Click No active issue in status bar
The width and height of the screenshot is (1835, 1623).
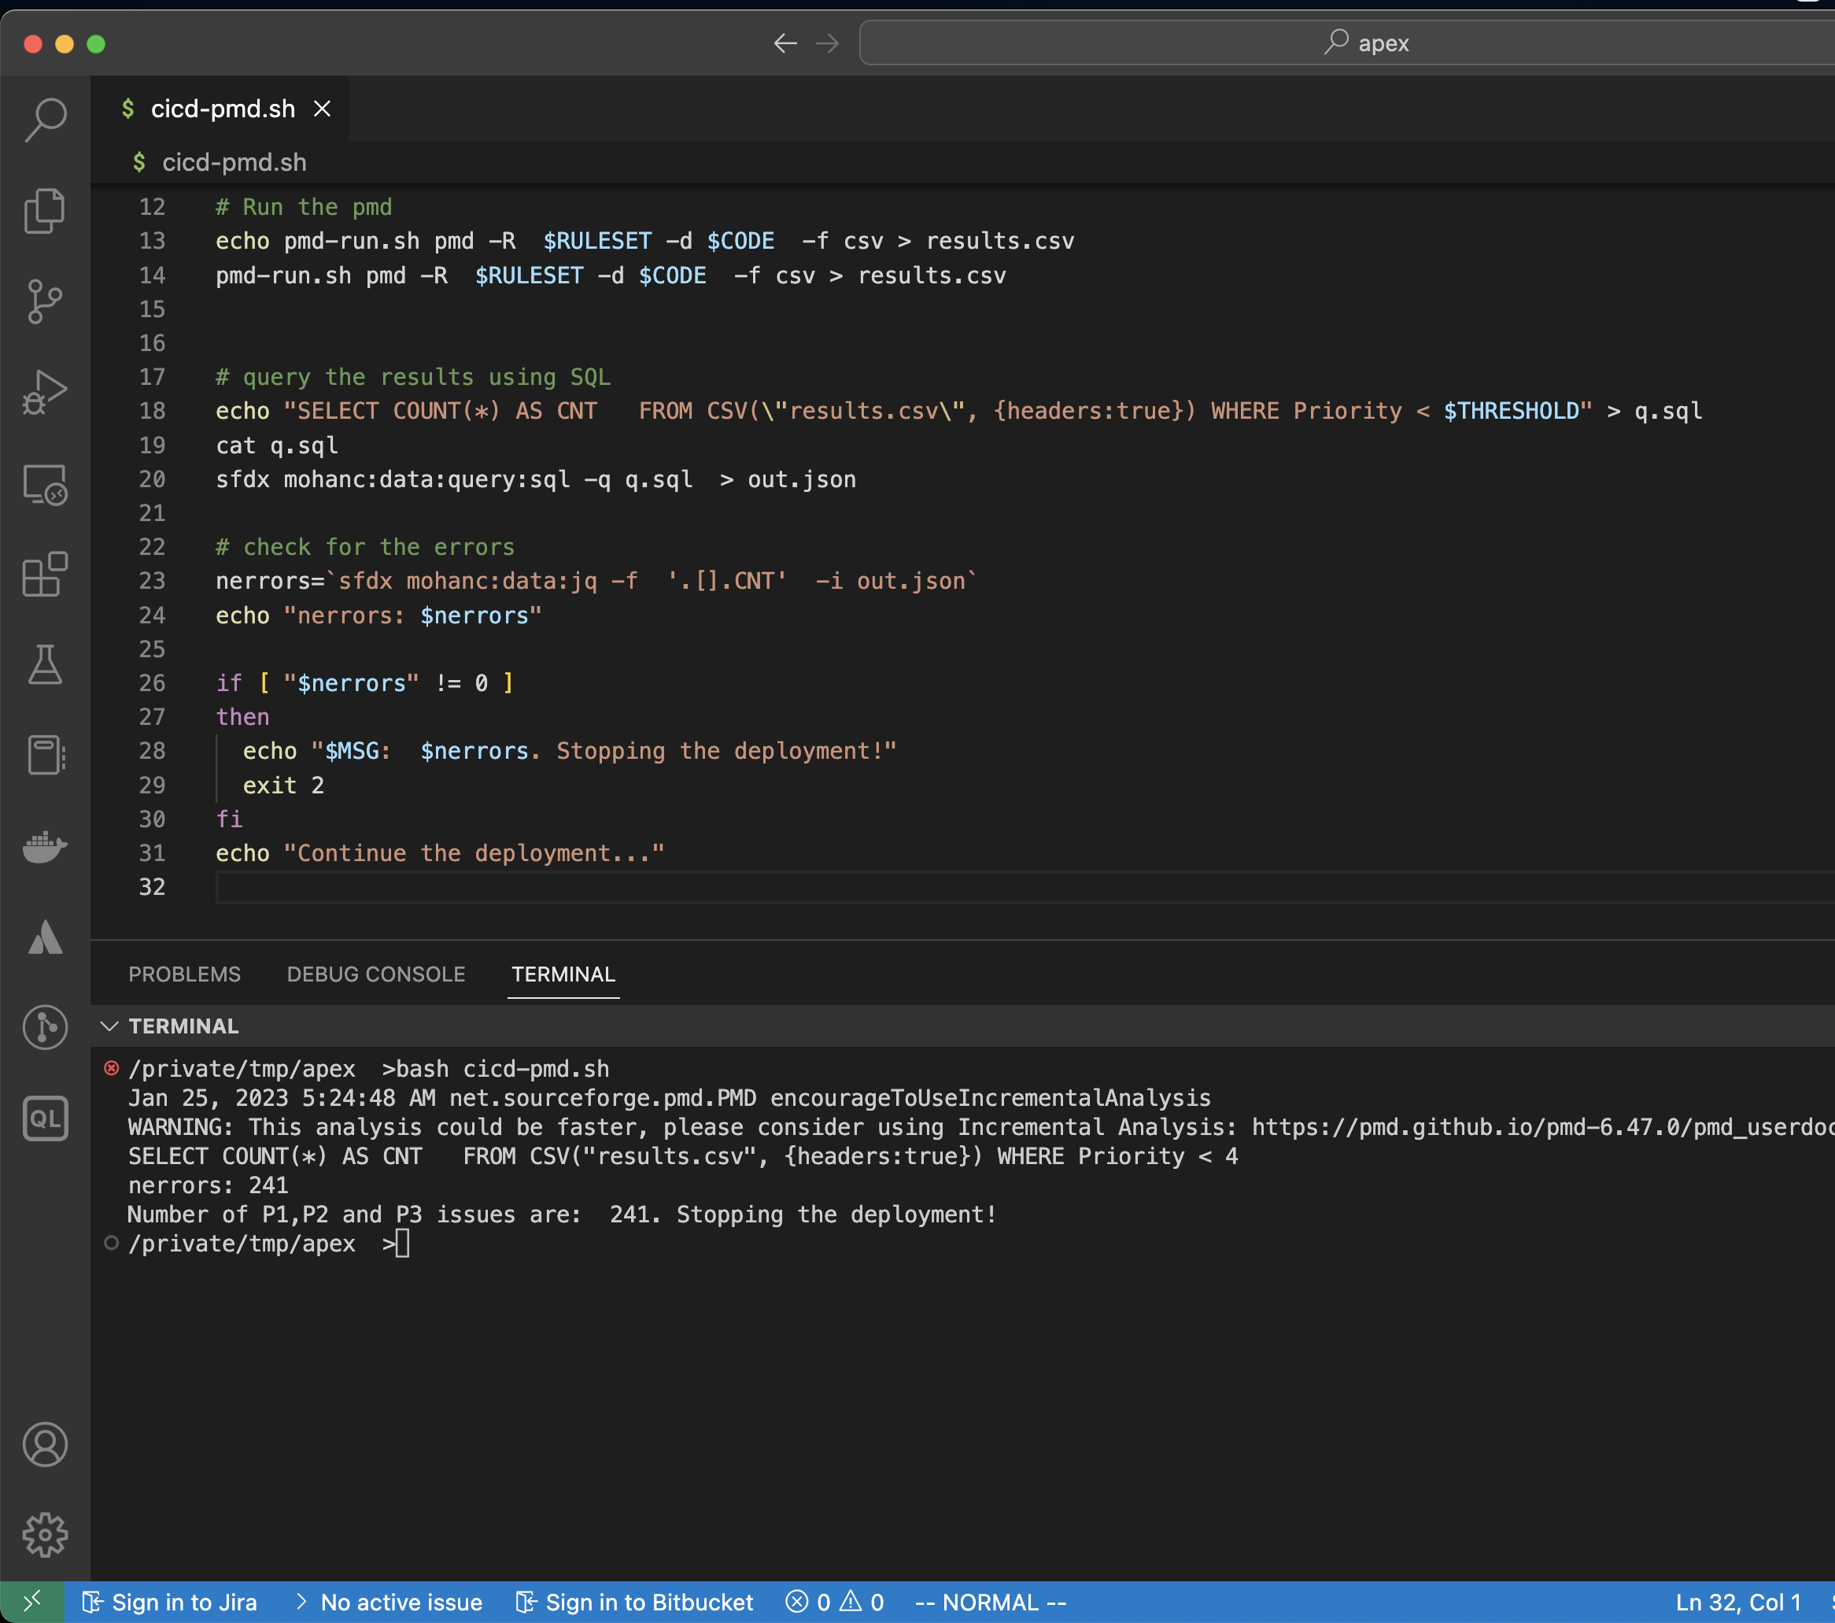[x=390, y=1603]
